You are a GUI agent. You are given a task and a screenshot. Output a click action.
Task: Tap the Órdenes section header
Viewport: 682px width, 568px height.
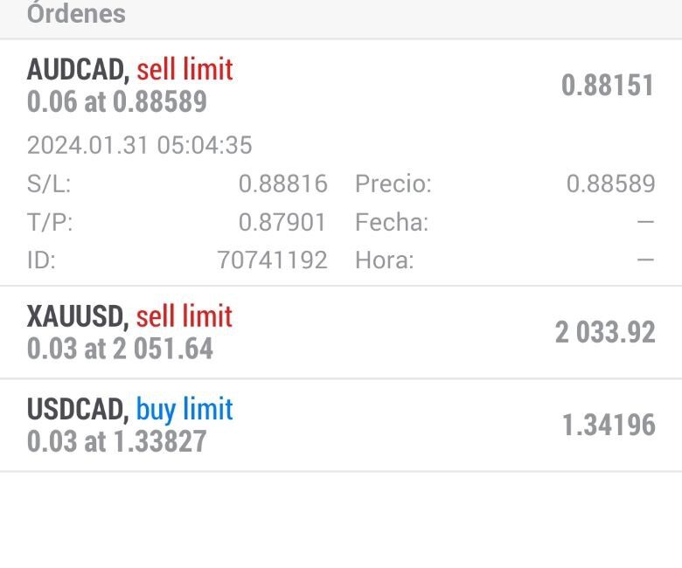[76, 14]
